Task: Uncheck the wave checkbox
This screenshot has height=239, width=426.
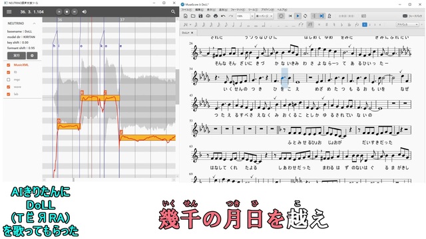Action: click(x=9, y=87)
